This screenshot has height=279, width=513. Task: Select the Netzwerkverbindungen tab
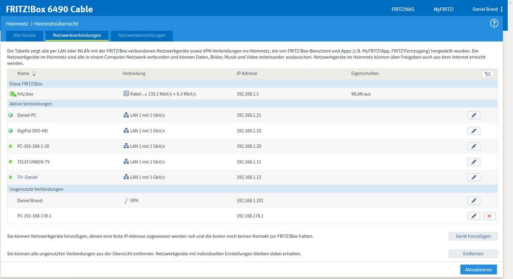77,35
